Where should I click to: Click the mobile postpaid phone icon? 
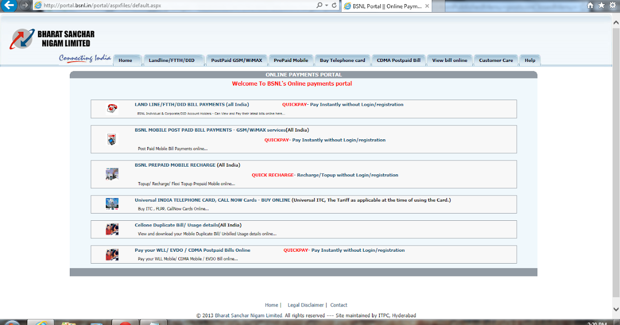[x=112, y=139]
